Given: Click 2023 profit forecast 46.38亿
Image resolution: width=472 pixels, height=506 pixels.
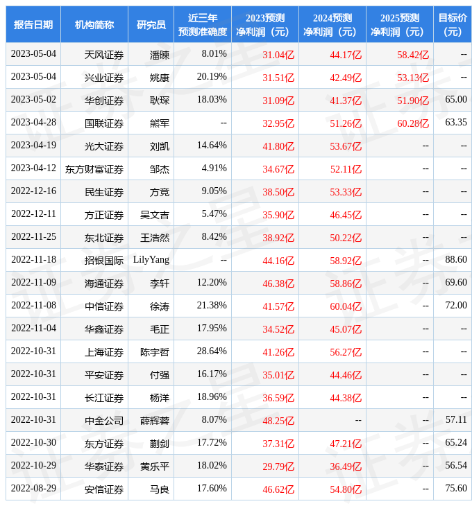Looking at the screenshot, I should [278, 283].
